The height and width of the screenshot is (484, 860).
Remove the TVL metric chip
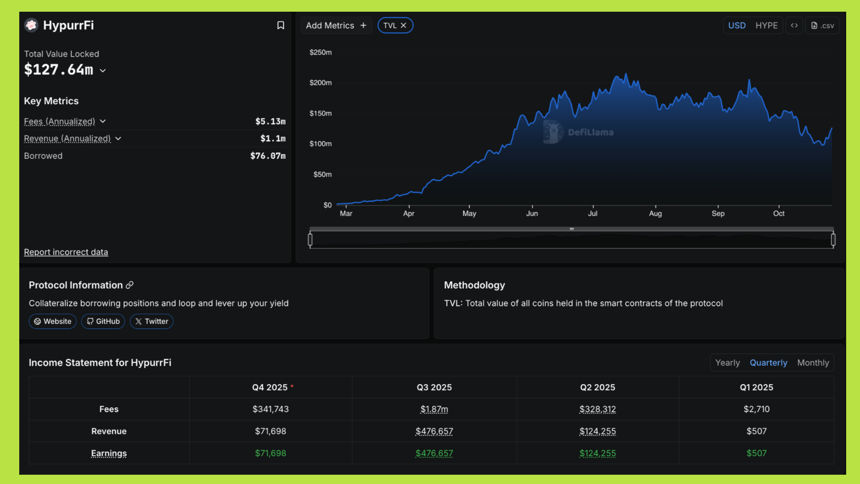click(404, 25)
